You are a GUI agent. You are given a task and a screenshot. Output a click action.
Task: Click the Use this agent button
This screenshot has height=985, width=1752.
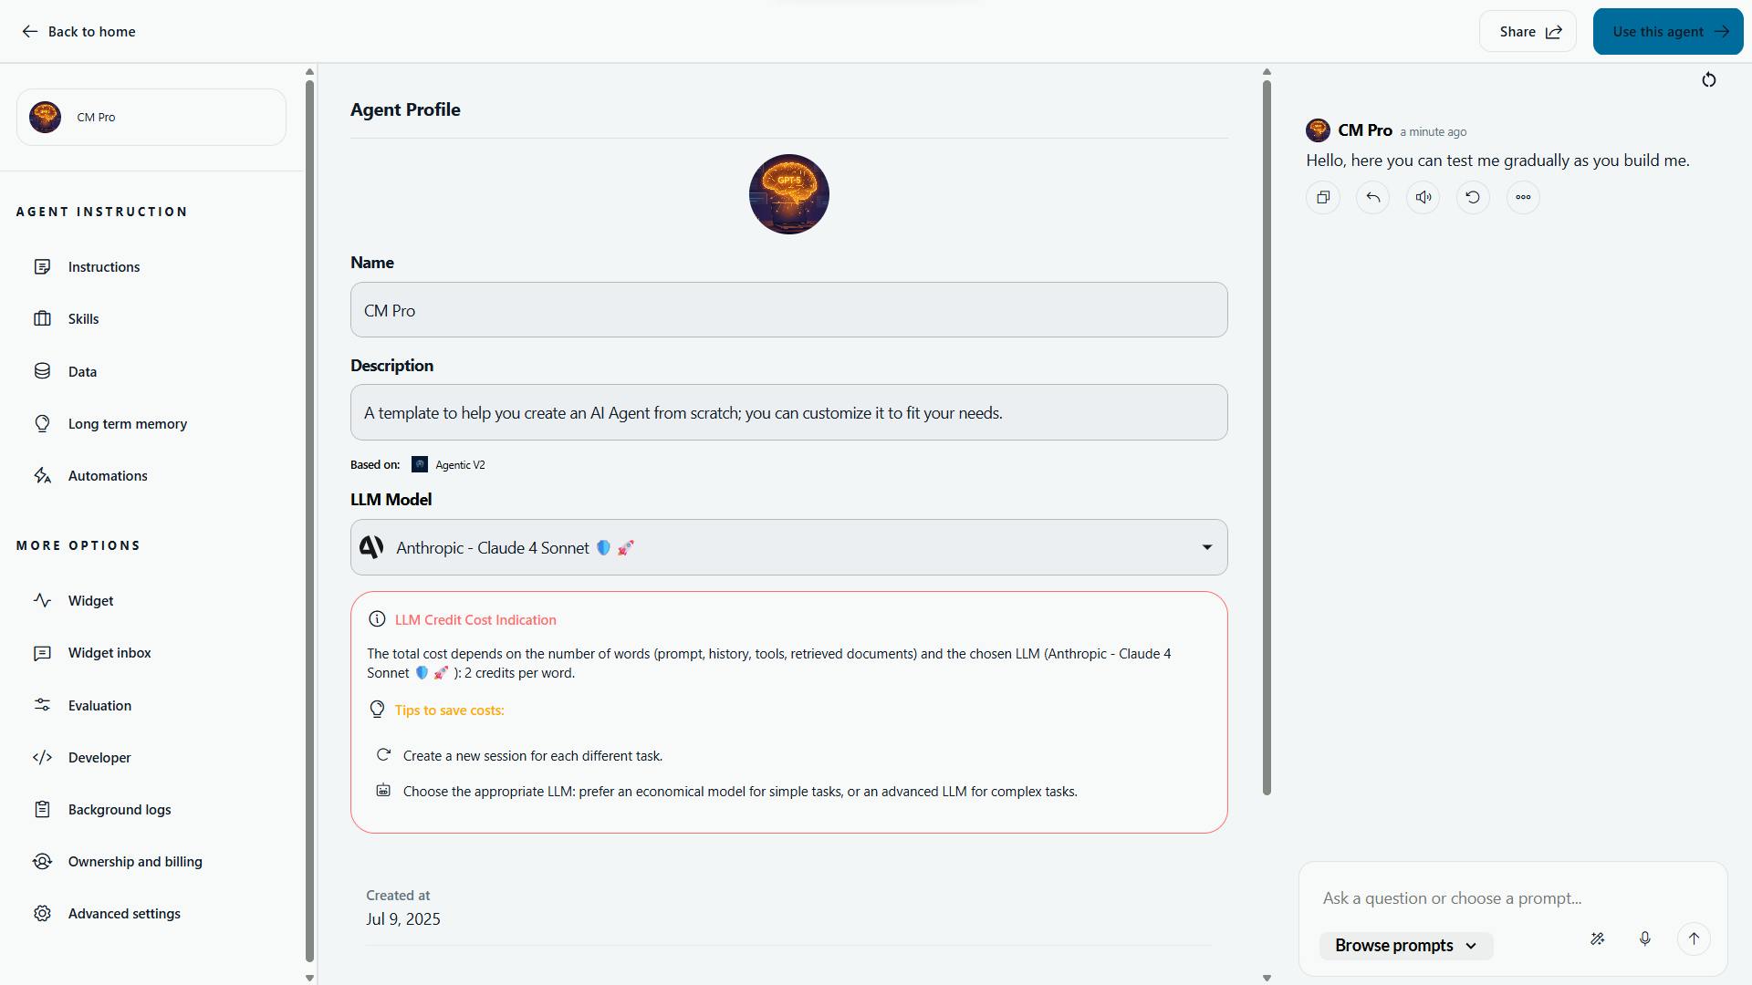click(1667, 32)
